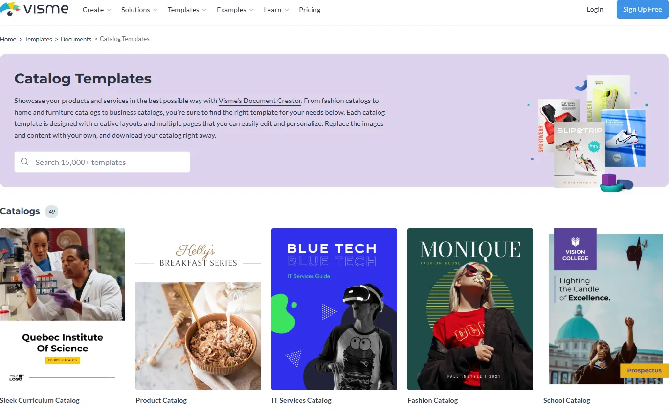Screen dimensions: 670x410
Task: Open the Solutions dropdown
Action: (139, 10)
